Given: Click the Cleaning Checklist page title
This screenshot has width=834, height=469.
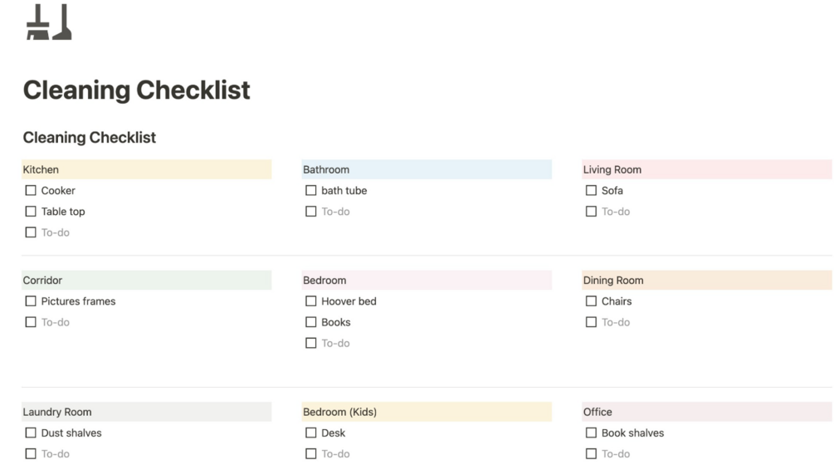Looking at the screenshot, I should coord(136,90).
